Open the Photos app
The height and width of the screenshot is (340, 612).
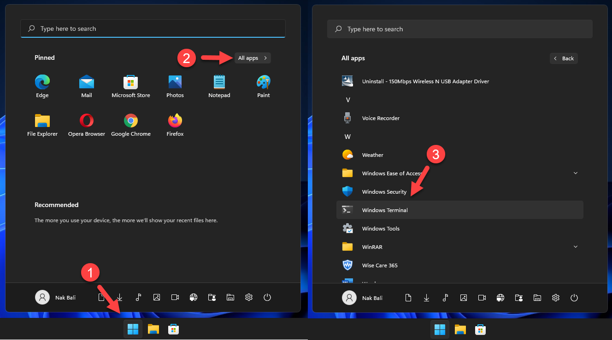175,86
